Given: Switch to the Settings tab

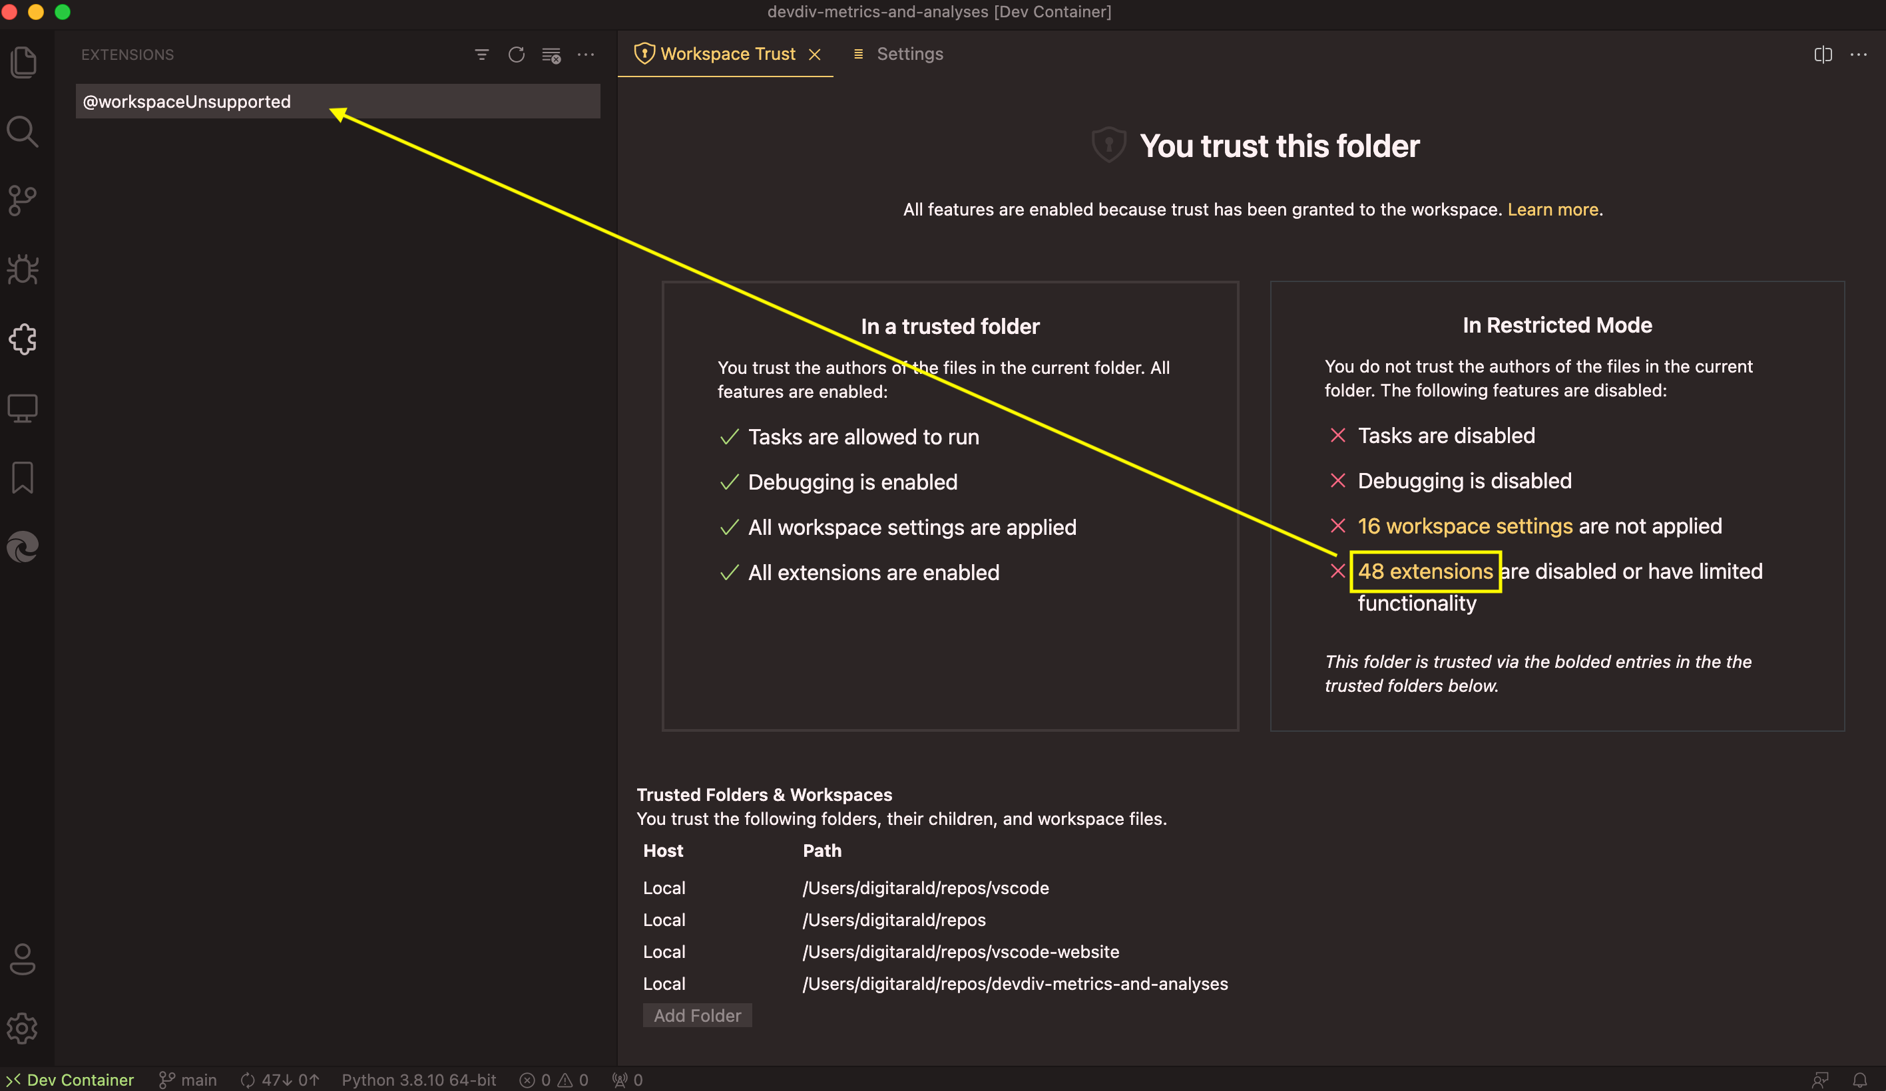Looking at the screenshot, I should [x=909, y=53].
